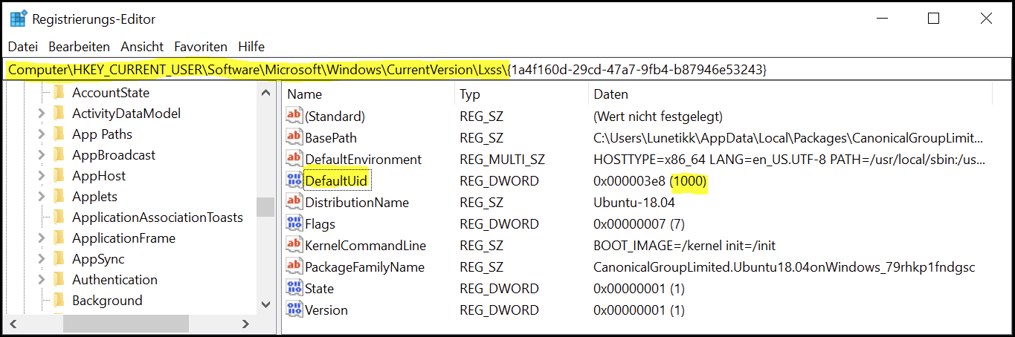Open the Favoriten menu
Image resolution: width=1015 pixels, height=337 pixels.
pos(201,46)
